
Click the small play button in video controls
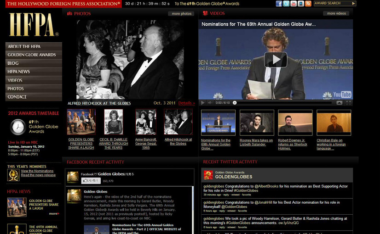click(202, 103)
